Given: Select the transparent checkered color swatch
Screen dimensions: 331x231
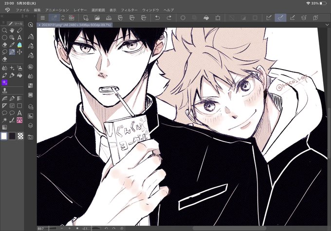Looking at the screenshot, I should click(20, 136).
